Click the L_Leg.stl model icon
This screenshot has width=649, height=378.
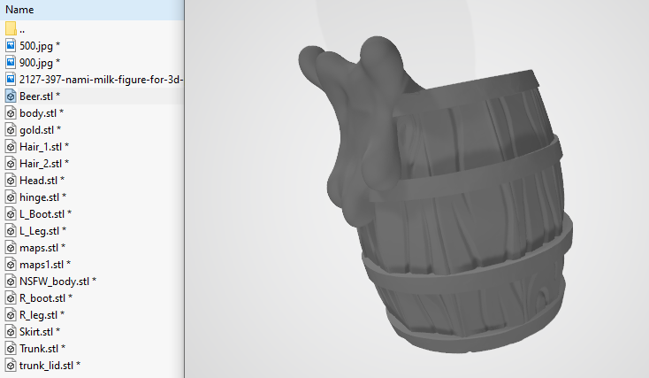coord(11,231)
